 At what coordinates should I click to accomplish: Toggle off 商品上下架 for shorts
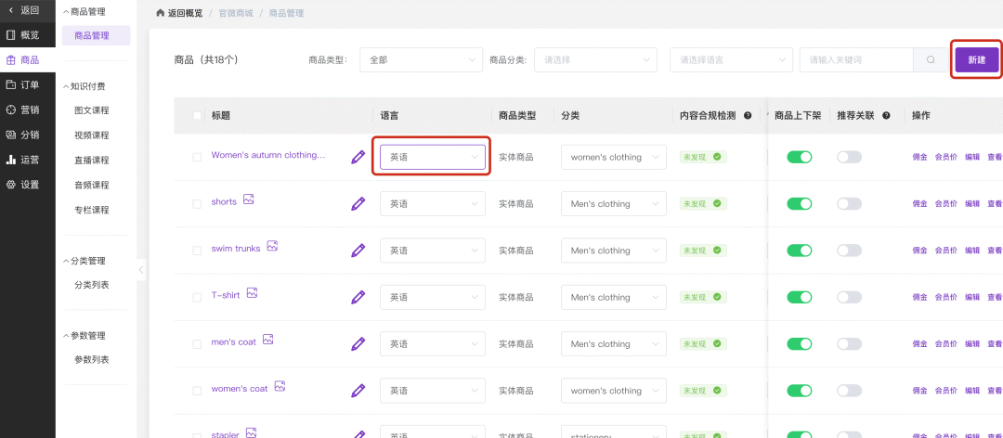[799, 203]
